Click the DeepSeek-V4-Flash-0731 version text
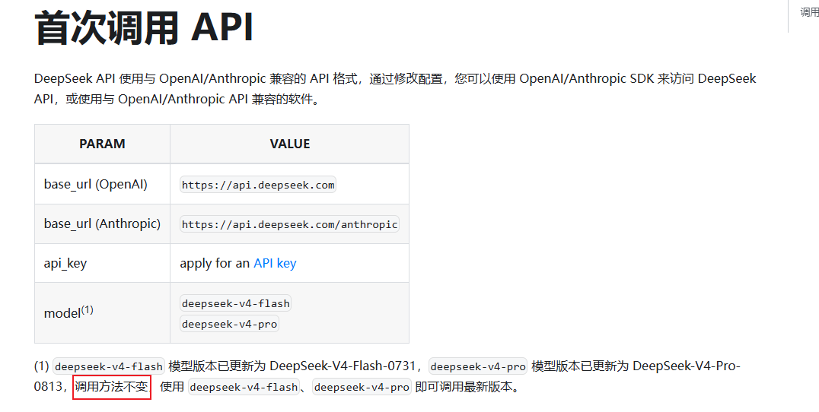 343,366
